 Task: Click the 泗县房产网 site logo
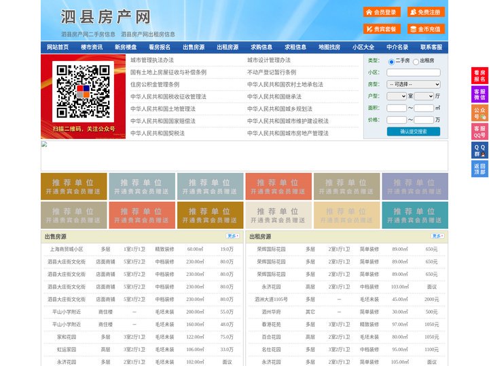[x=106, y=17]
